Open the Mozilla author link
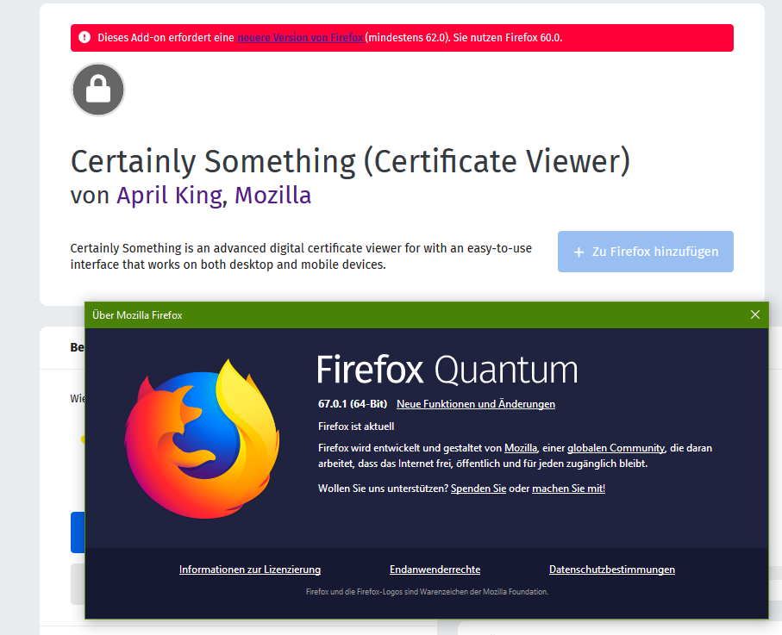782x635 pixels. click(x=272, y=196)
